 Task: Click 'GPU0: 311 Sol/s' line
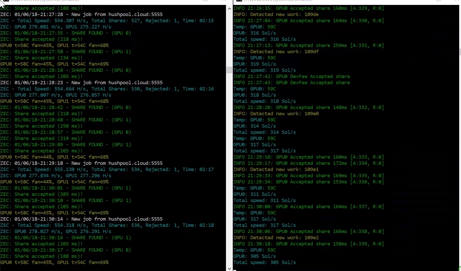click(x=255, y=194)
